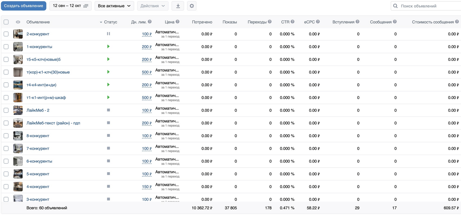Click help icon beside eCPC header
The height and width of the screenshot is (215, 461).
pos(318,22)
